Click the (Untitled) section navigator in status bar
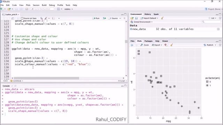The width and height of the screenshot is (223, 125). (17, 81)
